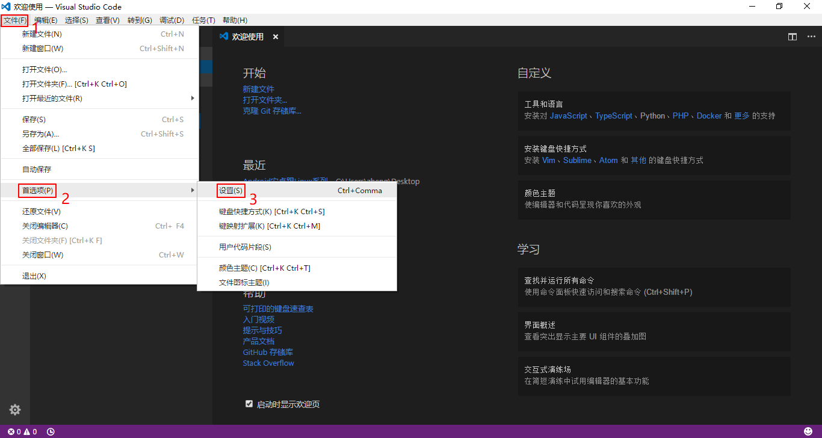Open the 提示与技巧 link
Image resolution: width=822 pixels, height=438 pixels.
tap(262, 330)
